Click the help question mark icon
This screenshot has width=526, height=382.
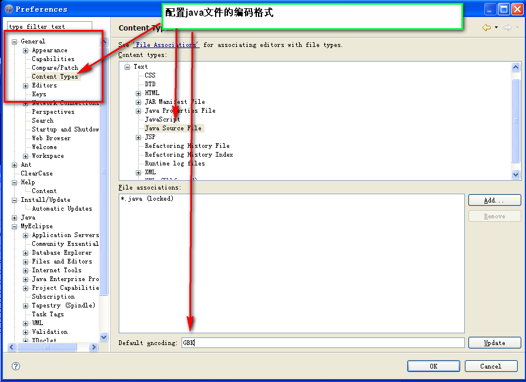pyautogui.click(x=15, y=366)
